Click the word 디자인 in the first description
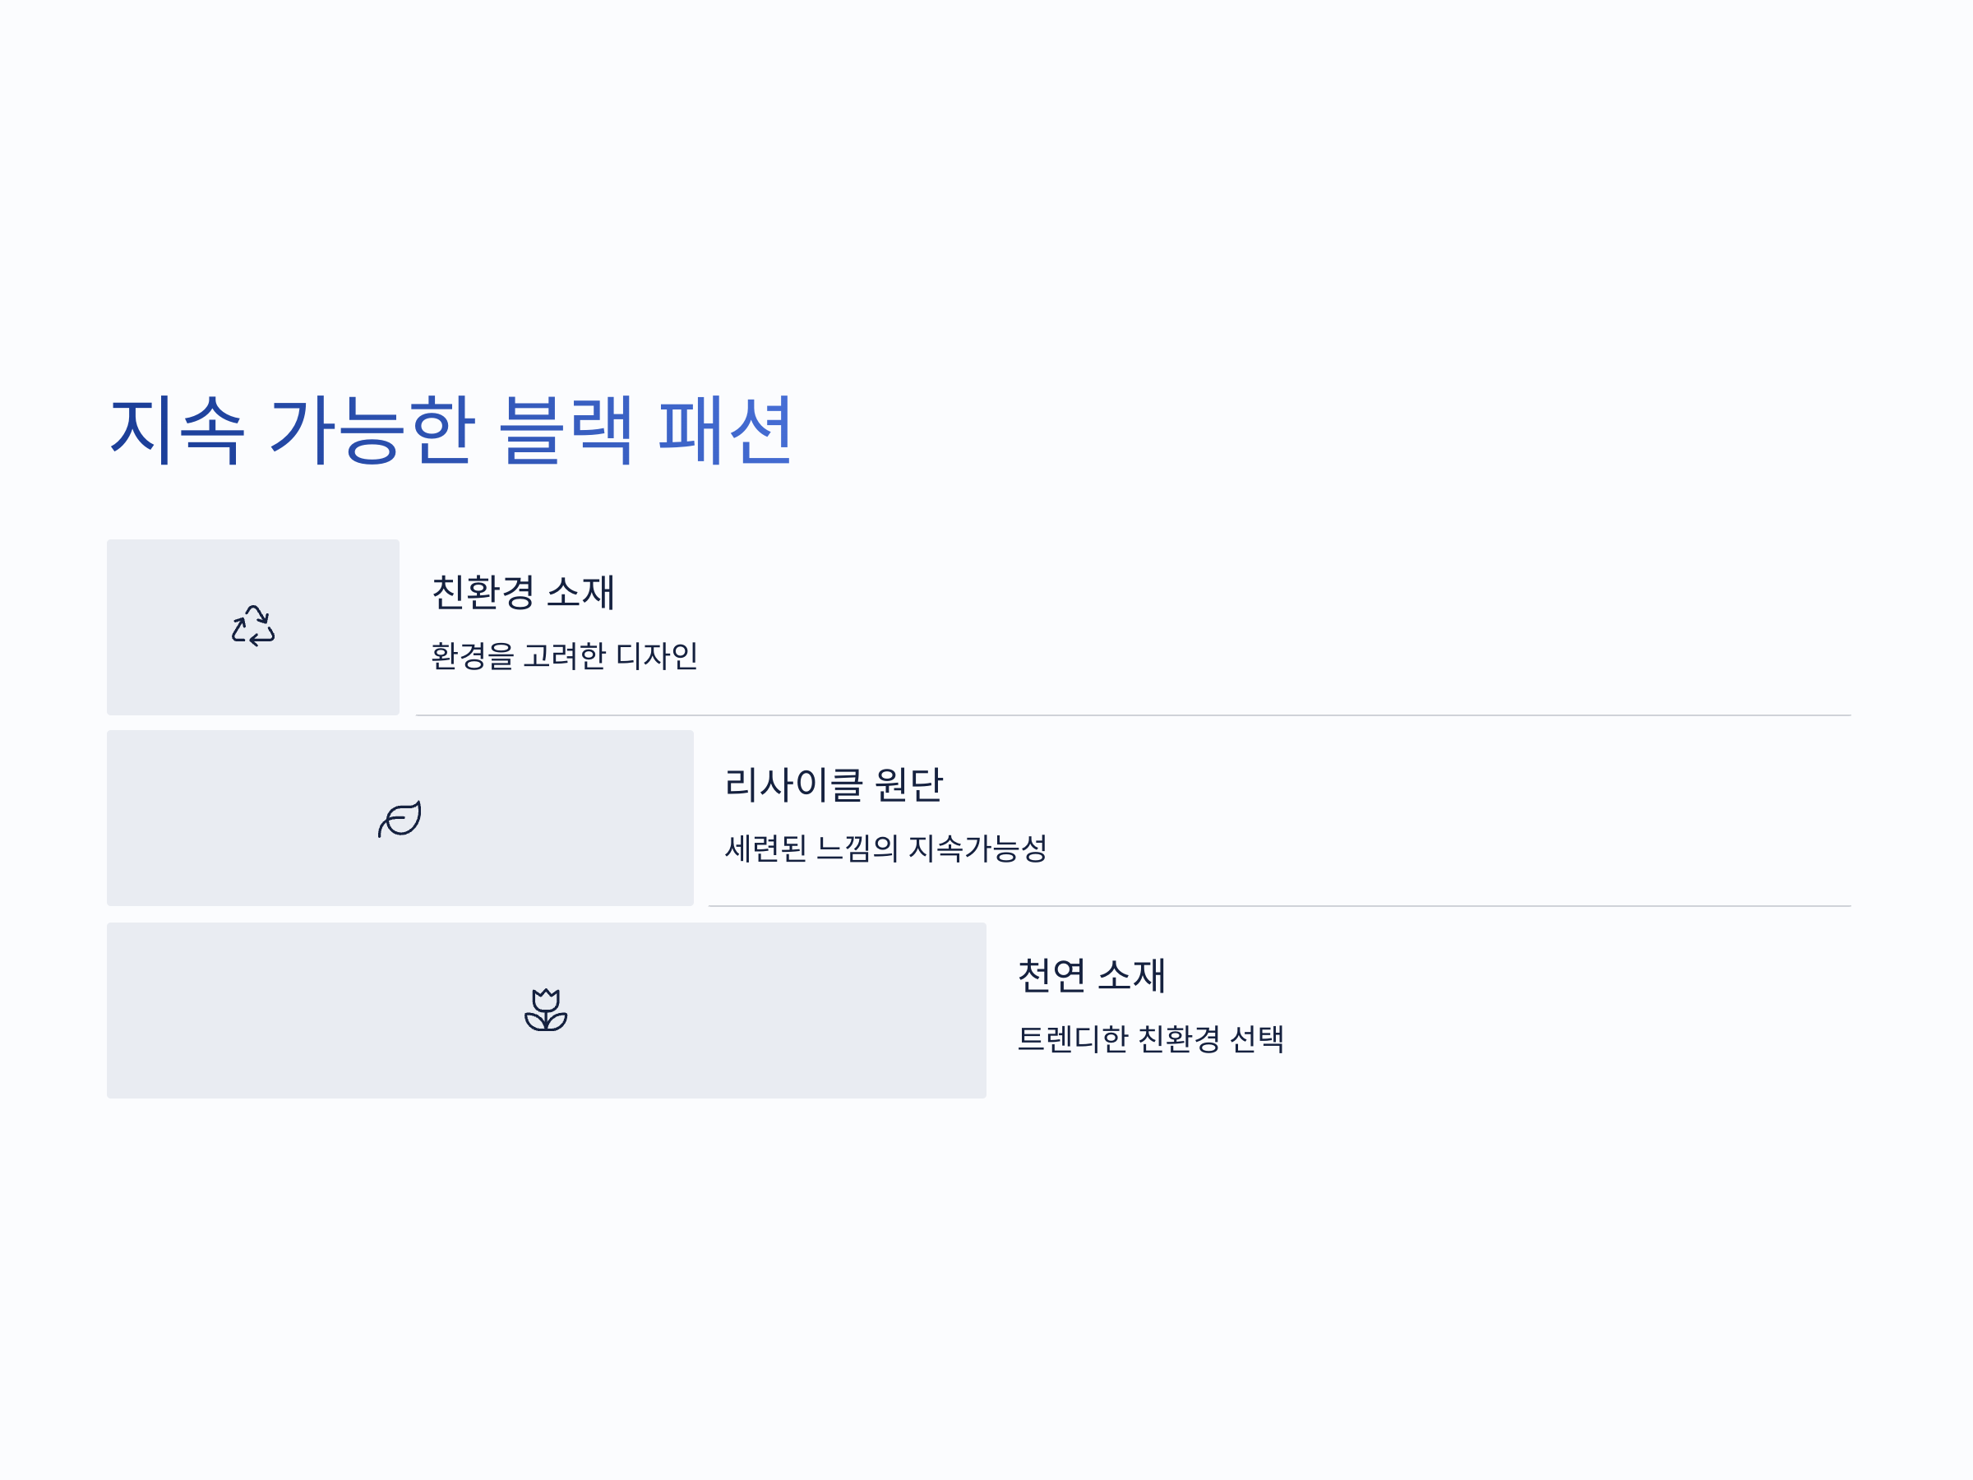This screenshot has width=1973, height=1480. click(657, 655)
